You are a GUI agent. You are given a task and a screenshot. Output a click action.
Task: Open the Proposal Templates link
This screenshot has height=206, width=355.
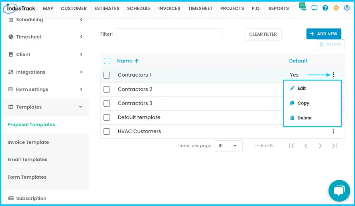click(x=31, y=125)
